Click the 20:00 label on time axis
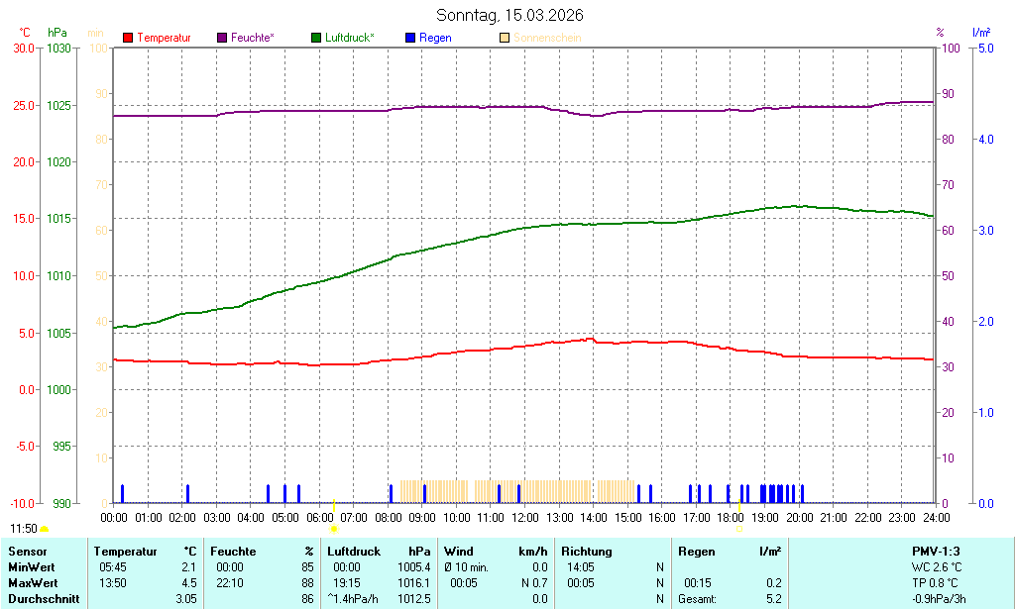 [799, 517]
